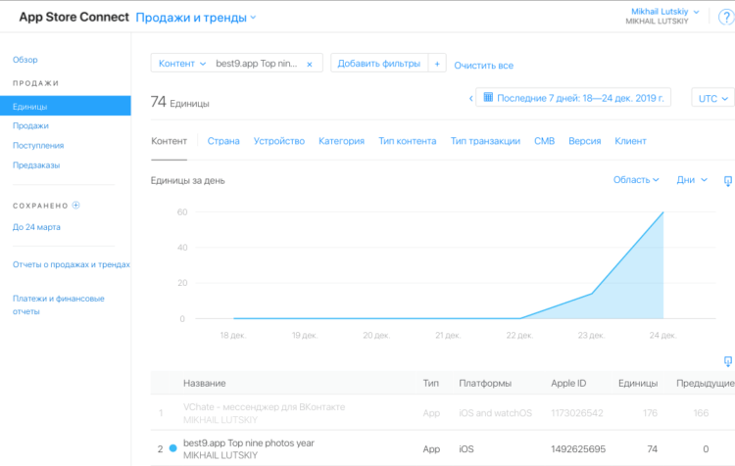Click the App Store Connect title
Image resolution: width=735 pixels, height=466 pixels.
[74, 17]
